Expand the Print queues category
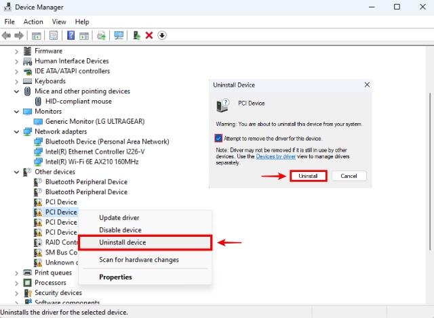The image size is (434, 318). tap(17, 273)
